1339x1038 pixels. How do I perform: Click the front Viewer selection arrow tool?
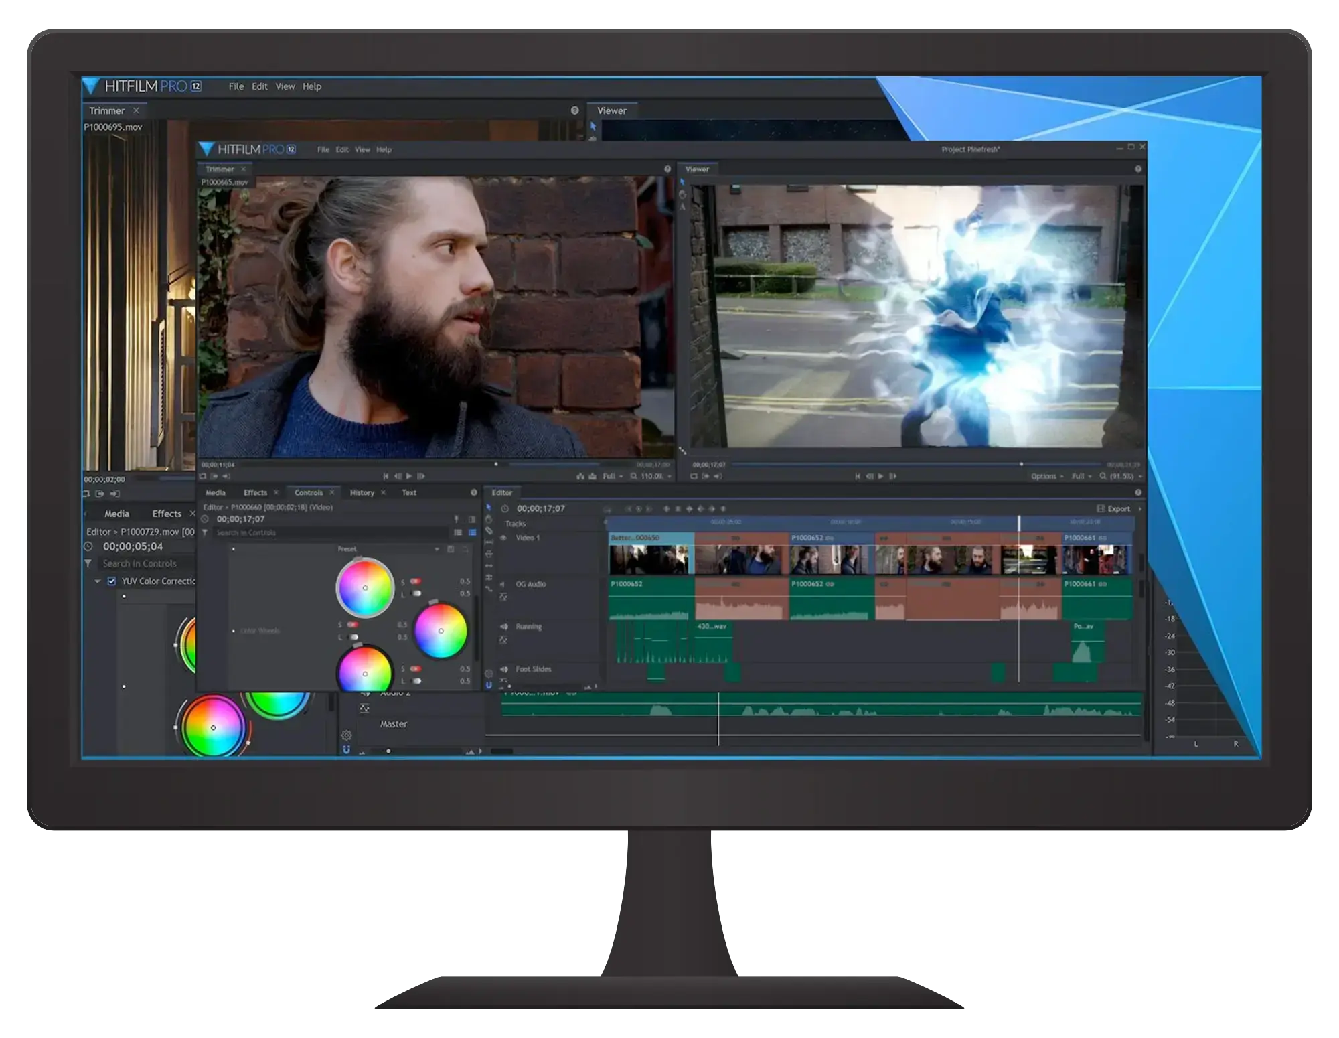click(x=682, y=182)
